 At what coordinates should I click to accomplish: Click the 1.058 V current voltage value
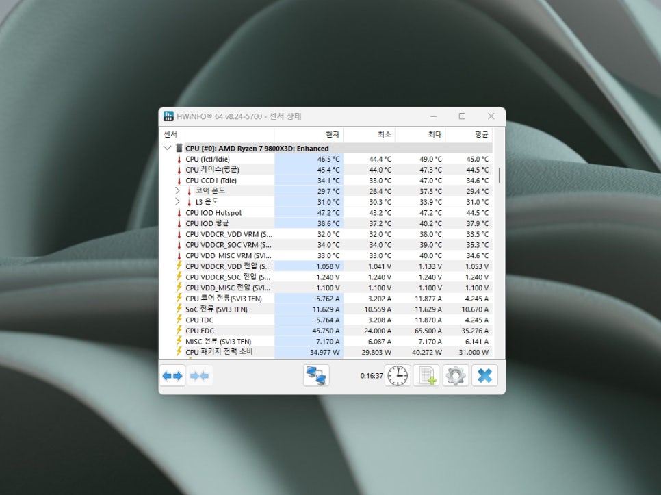pos(328,266)
